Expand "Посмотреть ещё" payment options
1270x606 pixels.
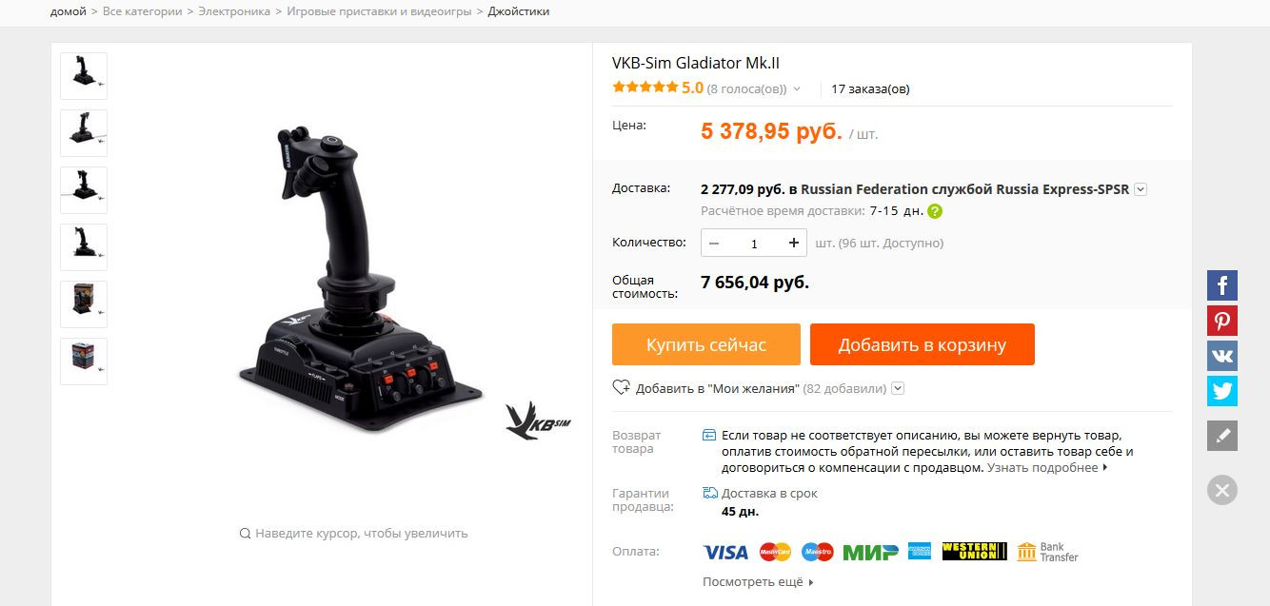pyautogui.click(x=758, y=581)
